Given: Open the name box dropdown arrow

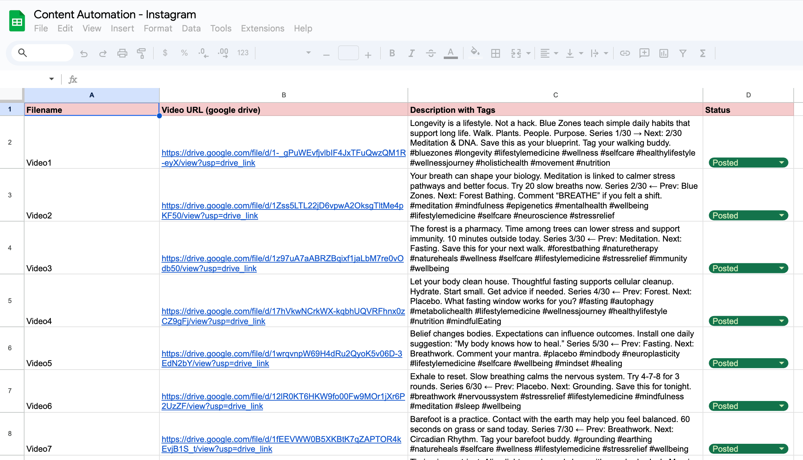Looking at the screenshot, I should [51, 79].
